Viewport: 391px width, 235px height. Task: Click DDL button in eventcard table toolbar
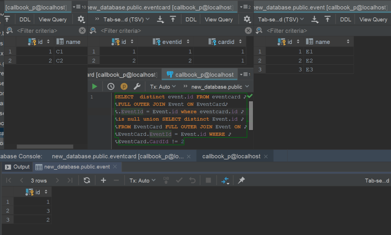[191, 20]
